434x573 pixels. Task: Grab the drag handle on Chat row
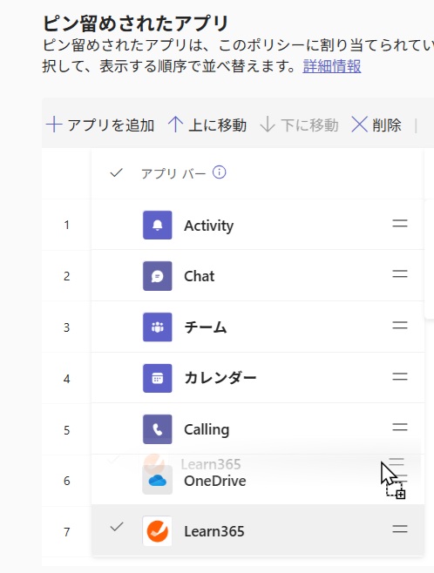pyautogui.click(x=400, y=273)
